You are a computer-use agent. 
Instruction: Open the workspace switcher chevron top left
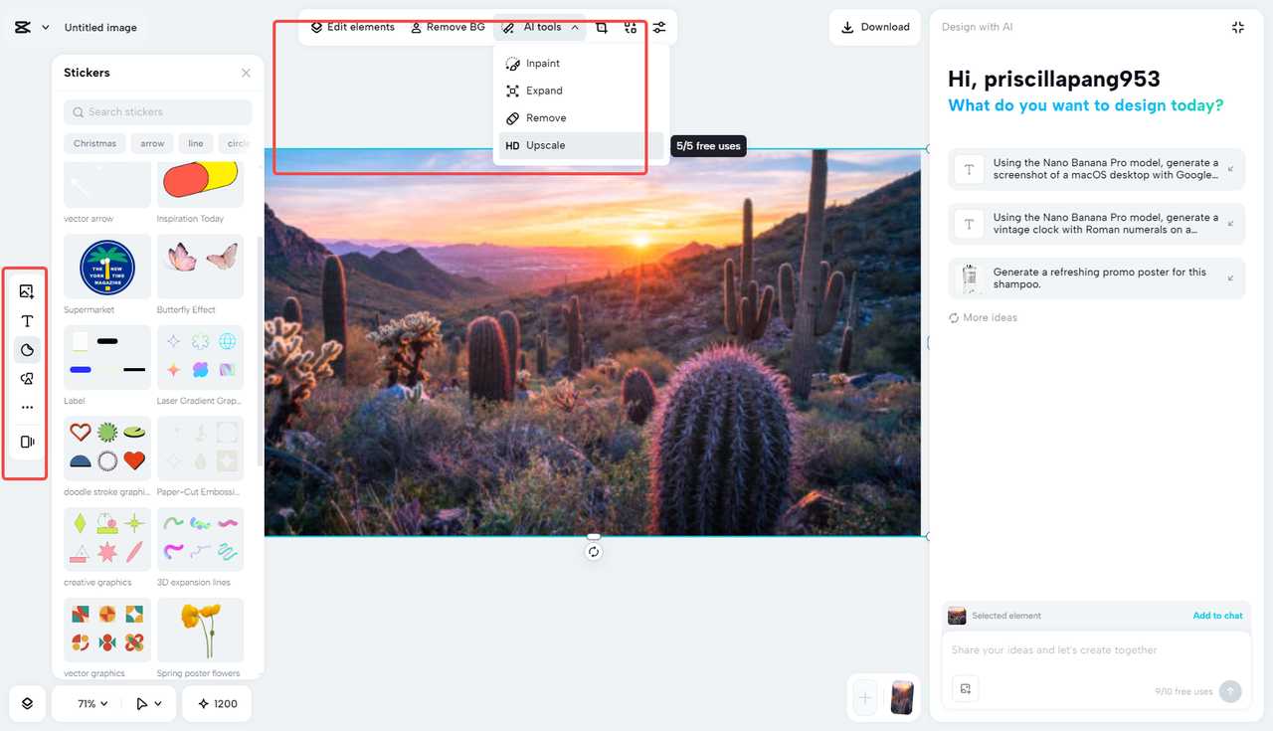pyautogui.click(x=43, y=27)
